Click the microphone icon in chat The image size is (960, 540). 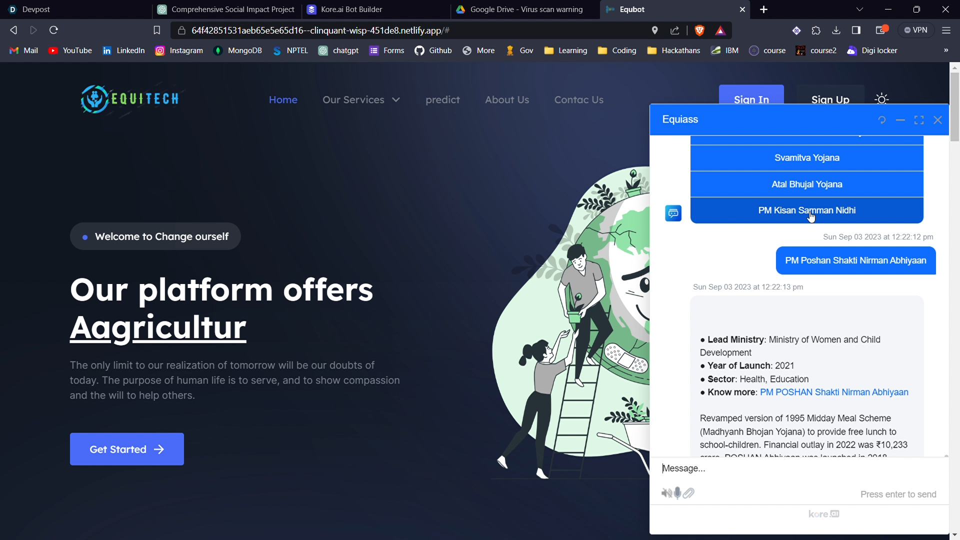tap(677, 493)
